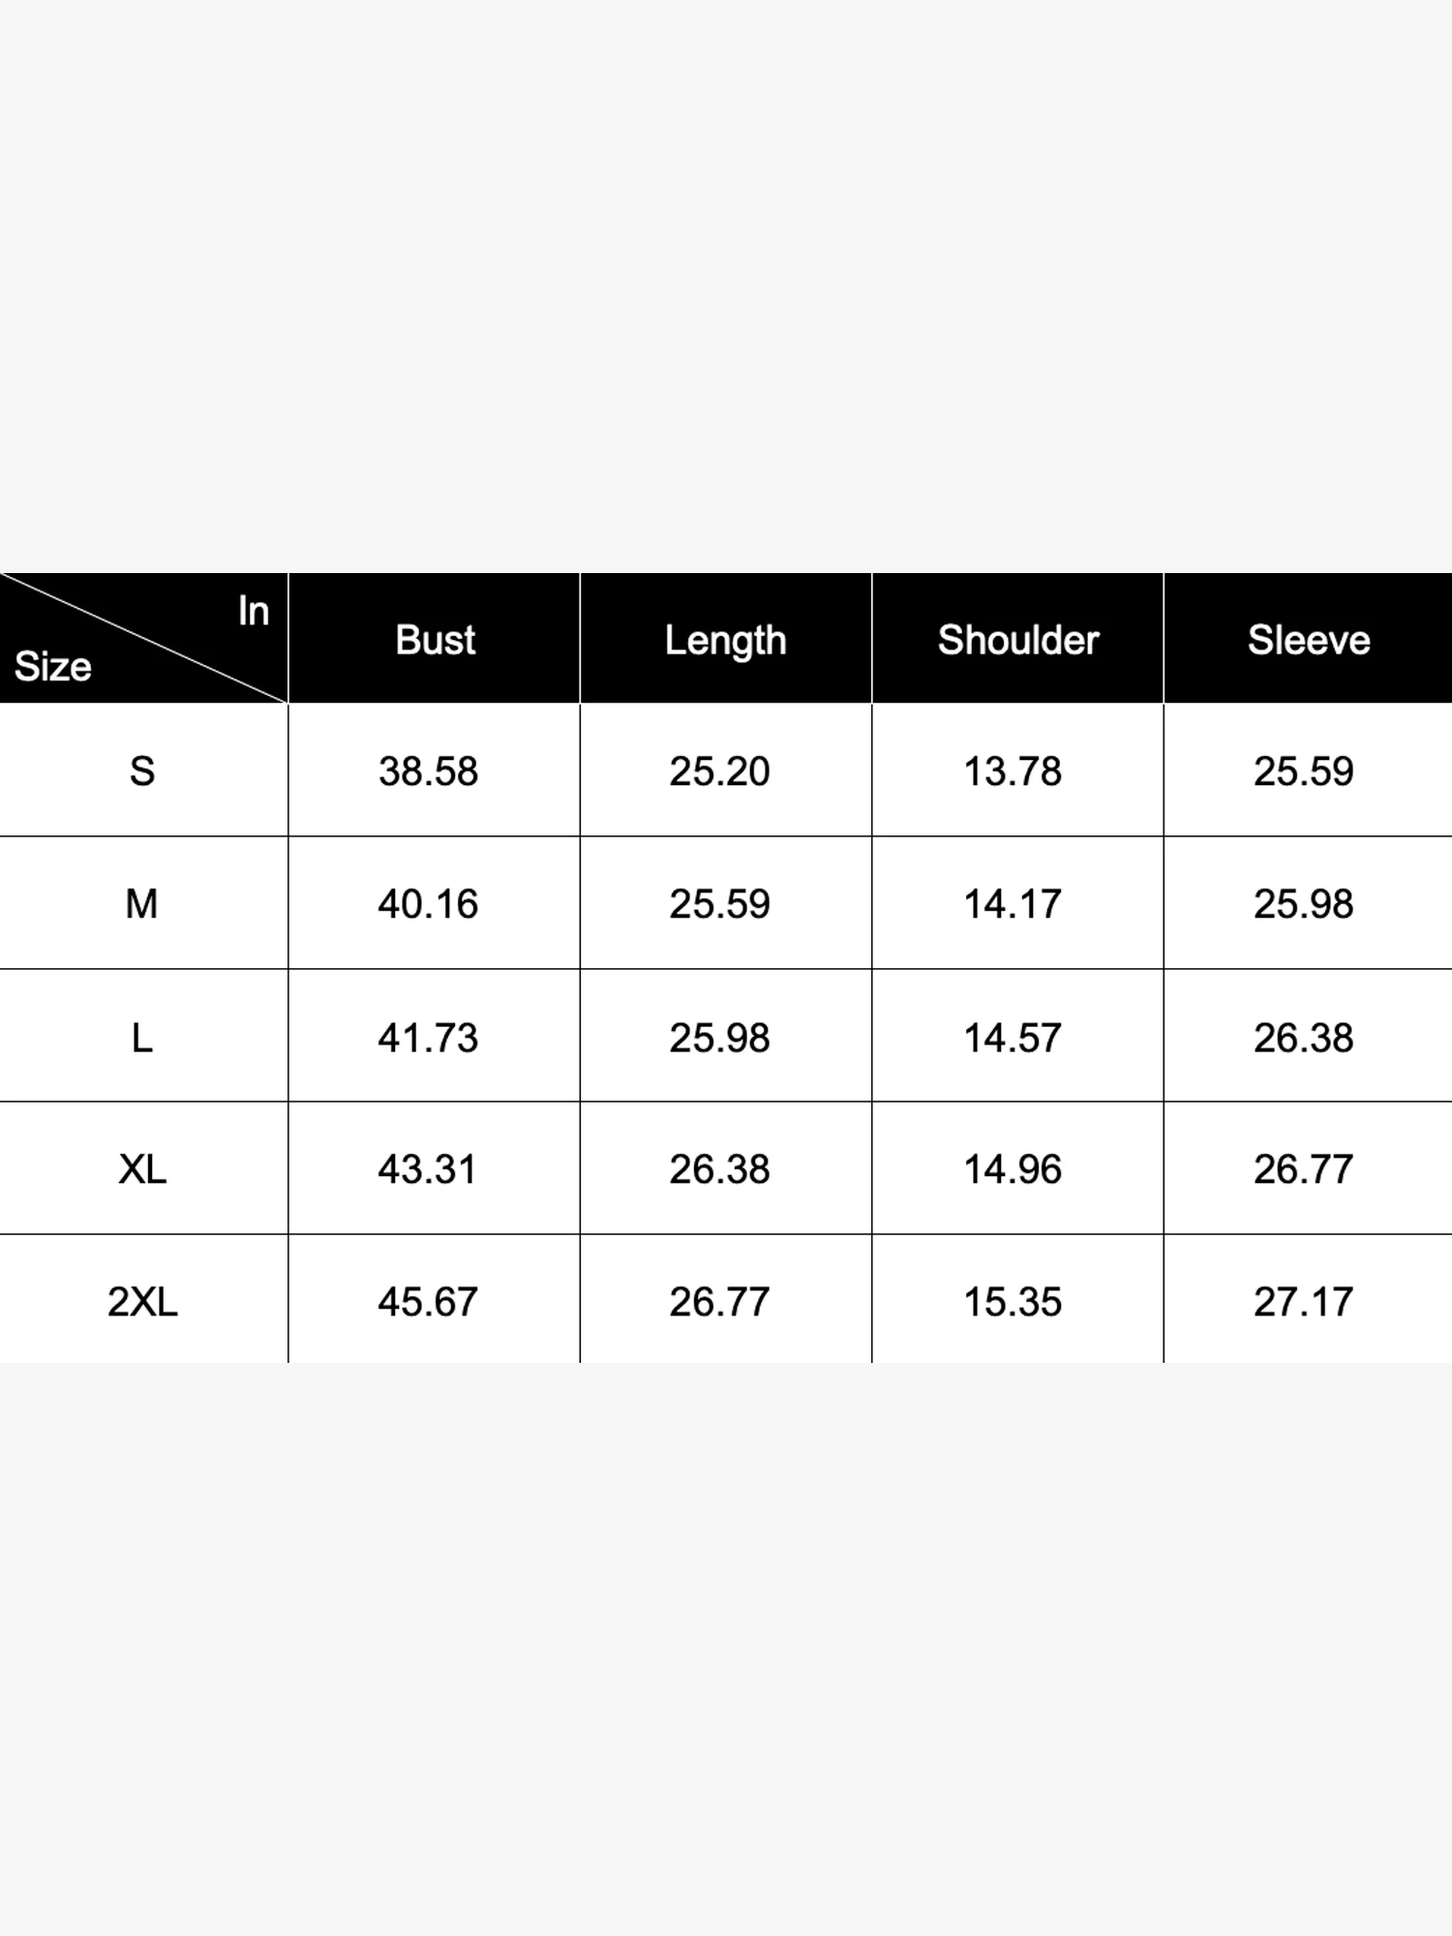This screenshot has height=1936, width=1452.
Task: Click the Length column header
Action: (x=725, y=641)
